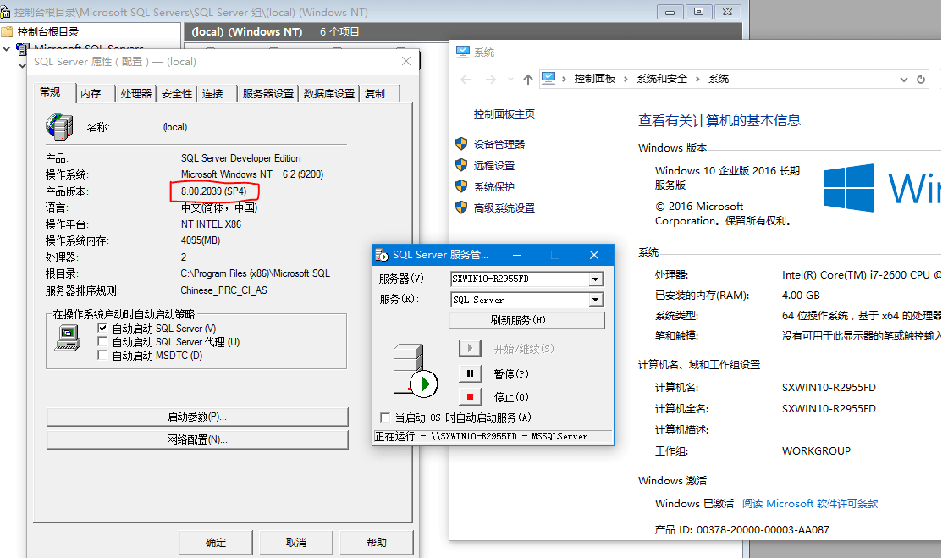The image size is (948, 558).
Task: Click the Windows logo in System window
Action: [849, 187]
